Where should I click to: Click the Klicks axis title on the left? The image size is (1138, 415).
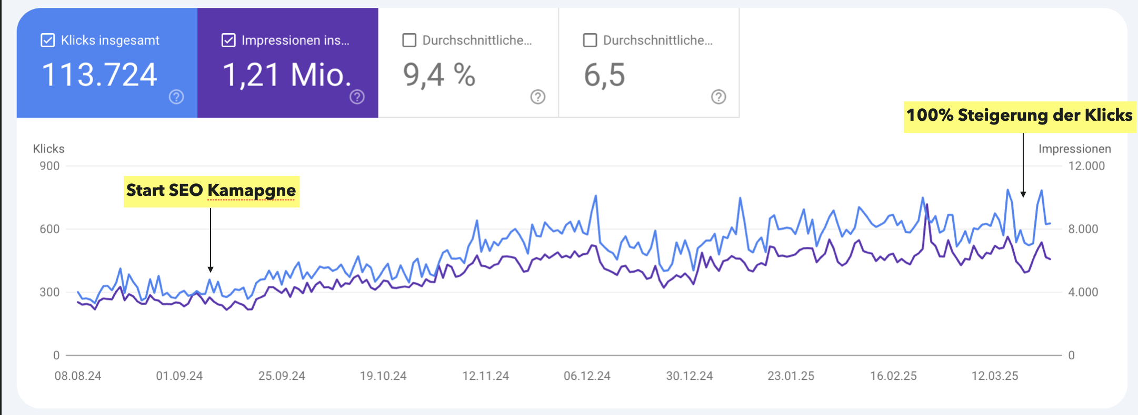coord(48,149)
